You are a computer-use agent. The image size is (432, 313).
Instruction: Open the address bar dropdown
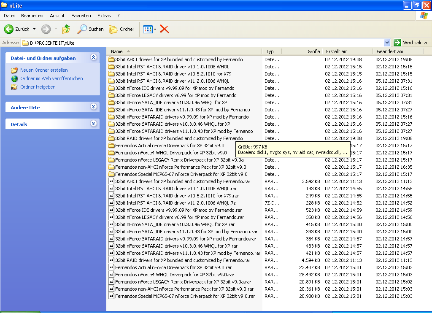click(x=387, y=43)
